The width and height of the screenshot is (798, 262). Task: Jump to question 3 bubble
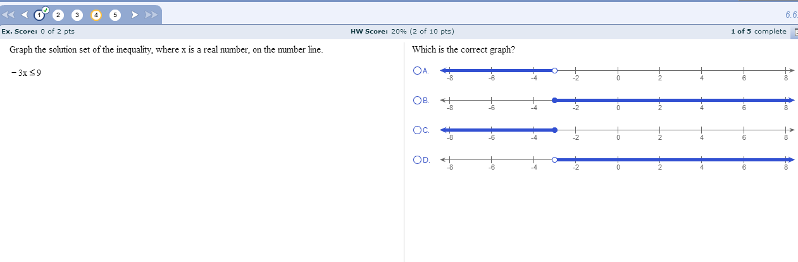point(77,14)
